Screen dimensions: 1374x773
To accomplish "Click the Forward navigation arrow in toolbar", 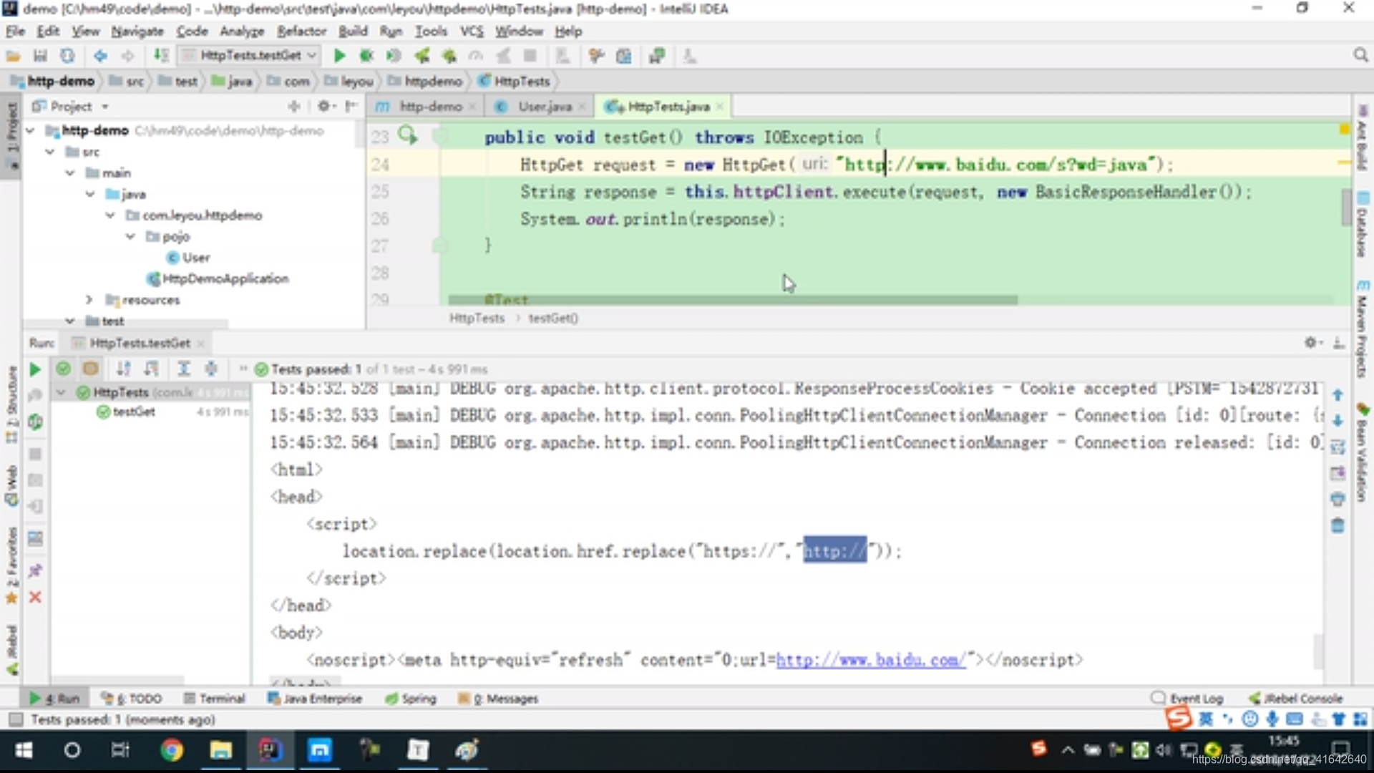I will [x=127, y=56].
